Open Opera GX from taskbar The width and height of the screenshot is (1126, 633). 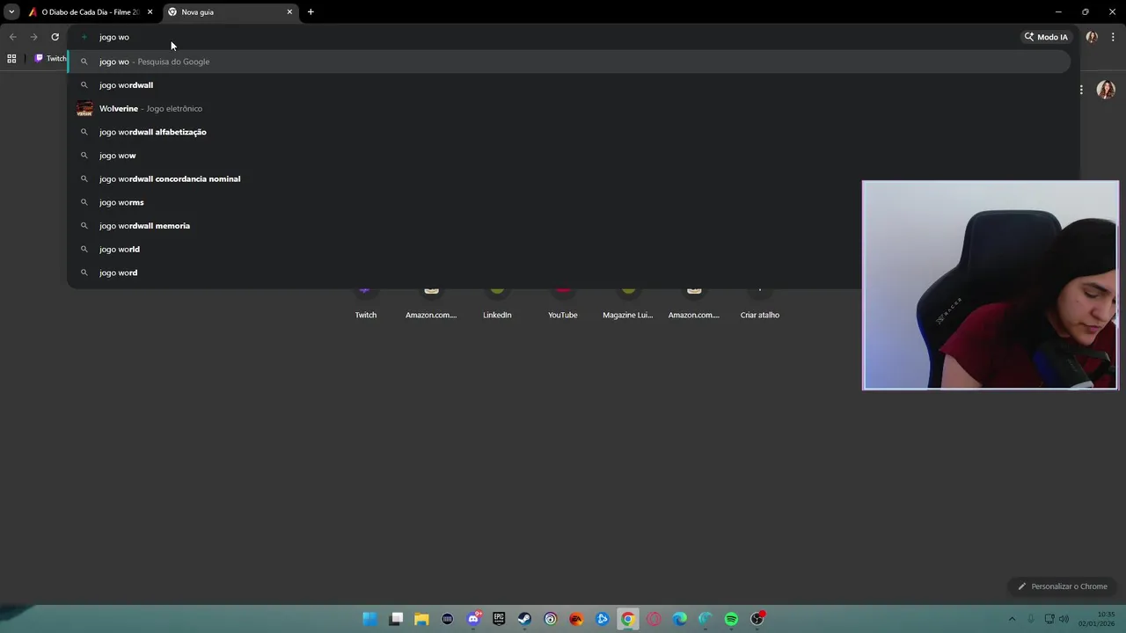click(654, 619)
